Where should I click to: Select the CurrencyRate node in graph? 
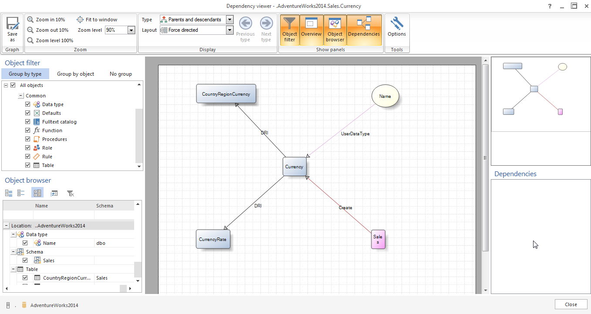[x=213, y=239]
